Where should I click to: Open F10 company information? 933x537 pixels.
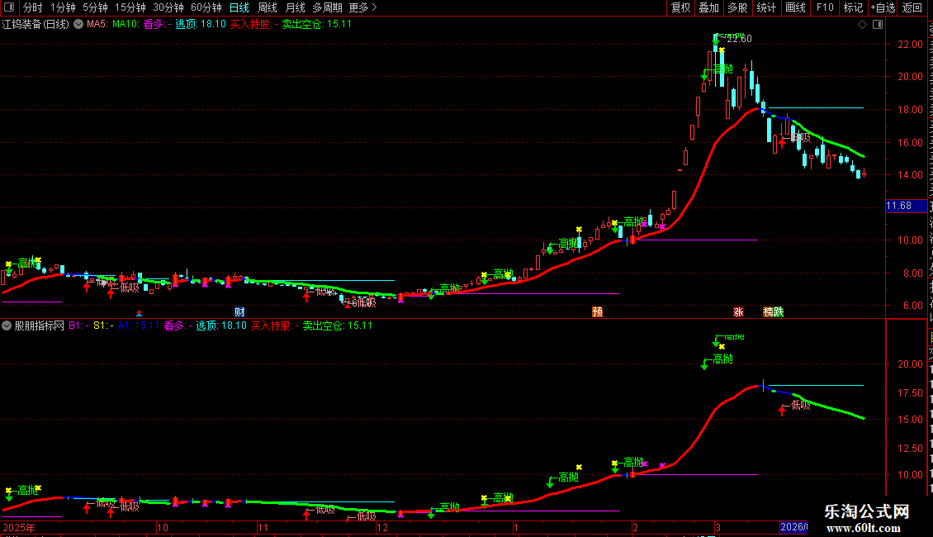[825, 7]
